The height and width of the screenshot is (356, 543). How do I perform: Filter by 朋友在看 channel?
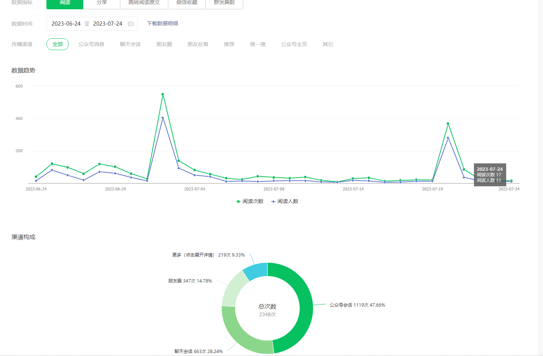tap(198, 44)
